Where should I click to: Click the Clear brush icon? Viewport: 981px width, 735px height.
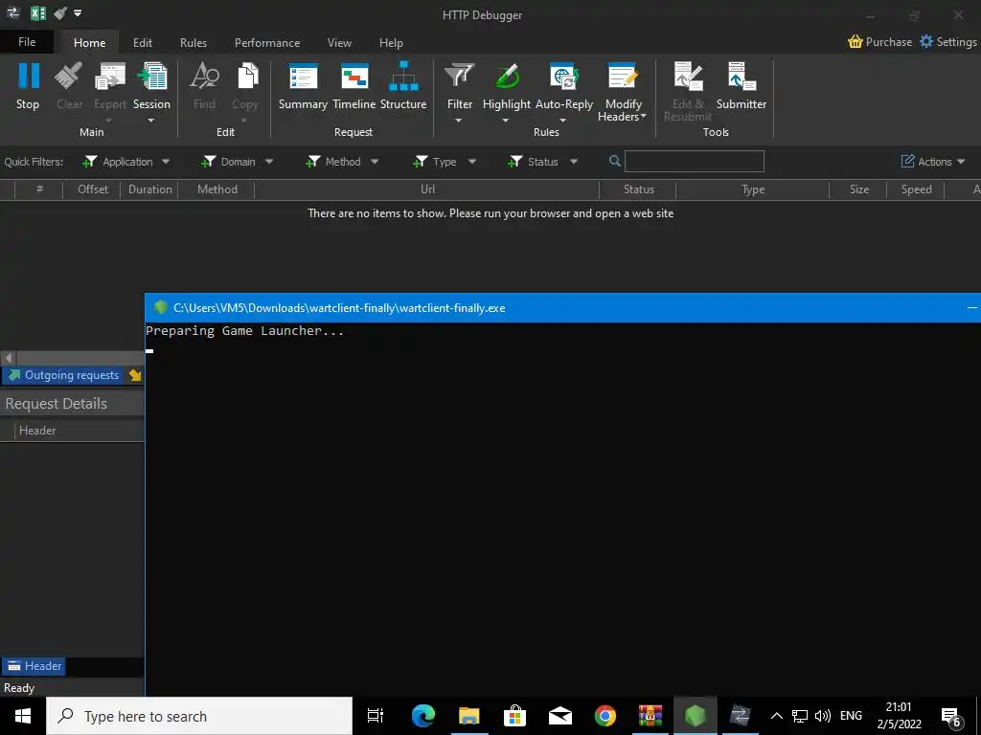tap(69, 77)
